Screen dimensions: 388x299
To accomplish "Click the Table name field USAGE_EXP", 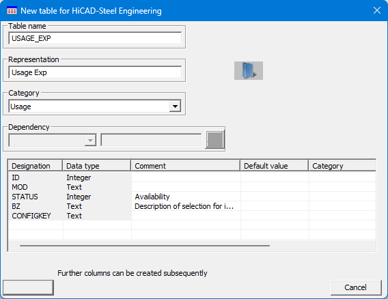I will pos(95,38).
